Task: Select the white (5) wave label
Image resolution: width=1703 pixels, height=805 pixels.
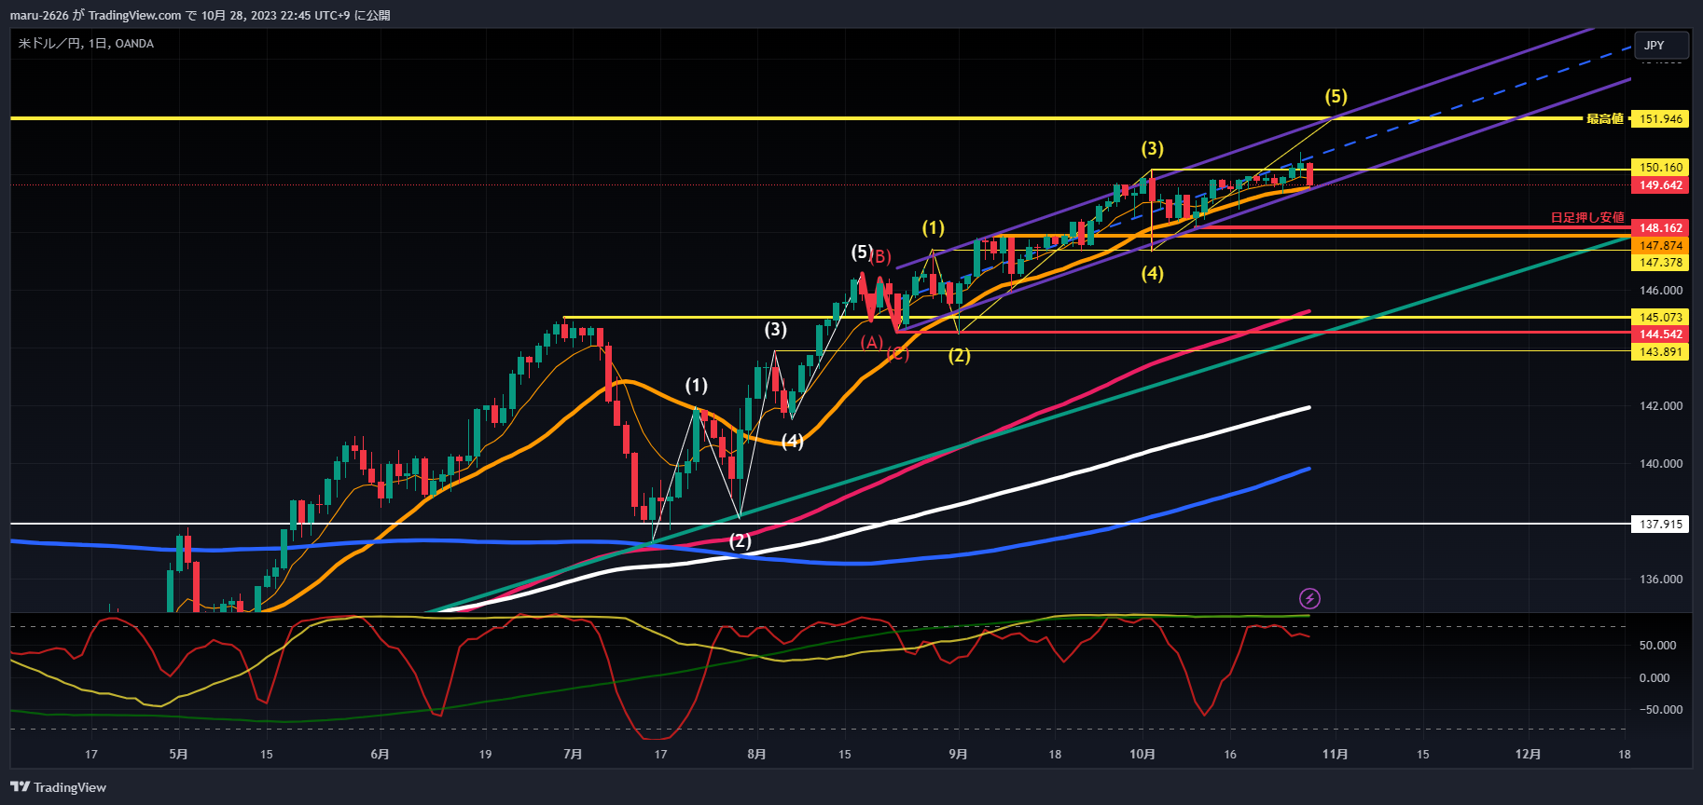Action: 861,252
